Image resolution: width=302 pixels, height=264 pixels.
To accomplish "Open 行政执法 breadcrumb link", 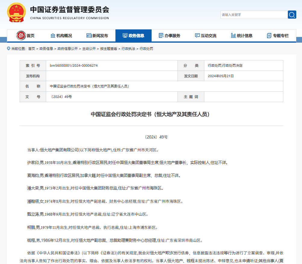I will point(128,49).
